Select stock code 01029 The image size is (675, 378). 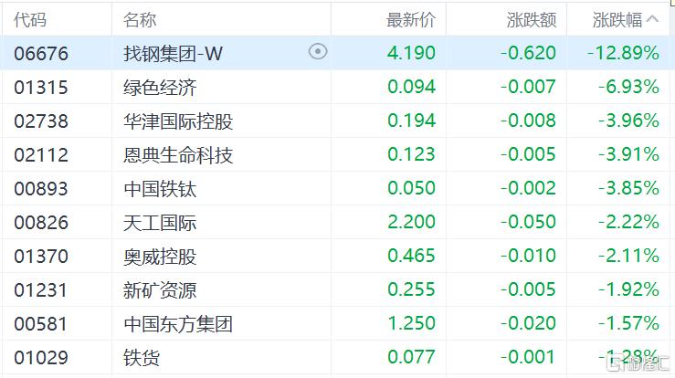41,358
